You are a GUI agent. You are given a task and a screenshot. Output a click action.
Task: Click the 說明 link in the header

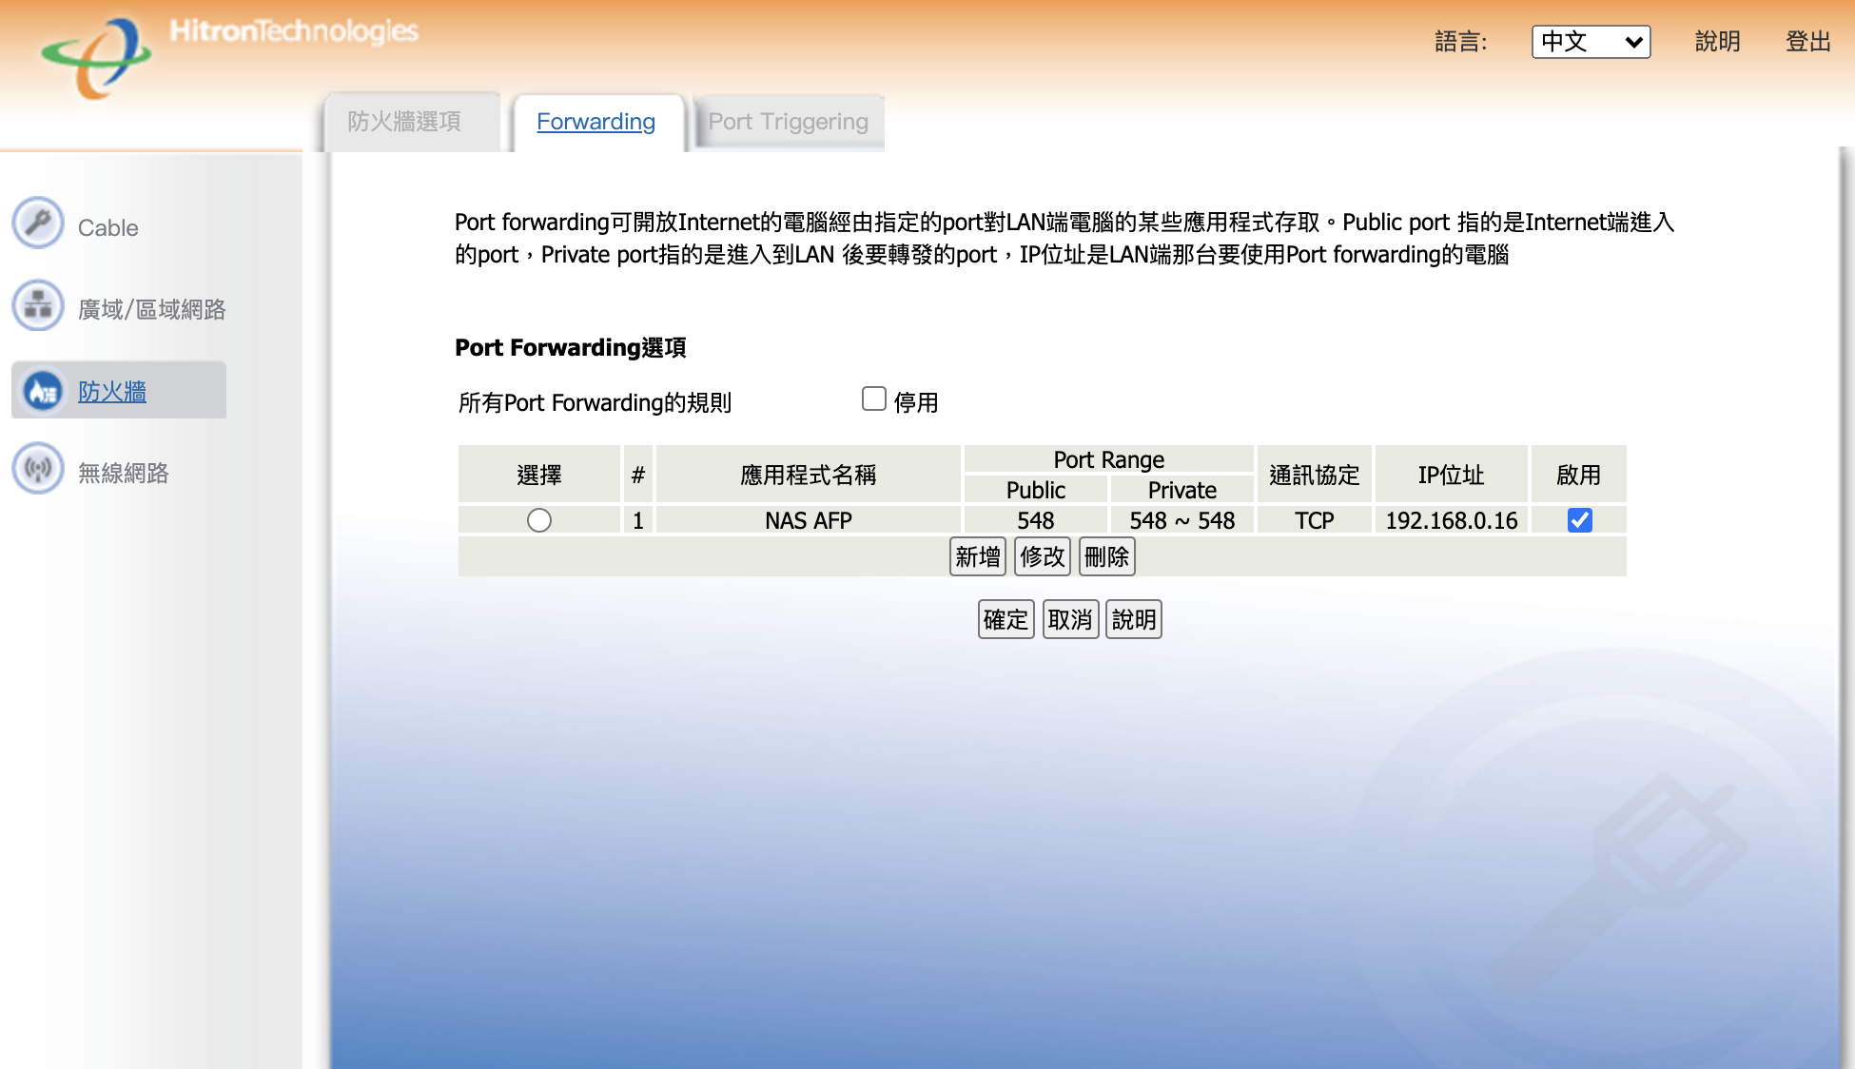(x=1718, y=42)
